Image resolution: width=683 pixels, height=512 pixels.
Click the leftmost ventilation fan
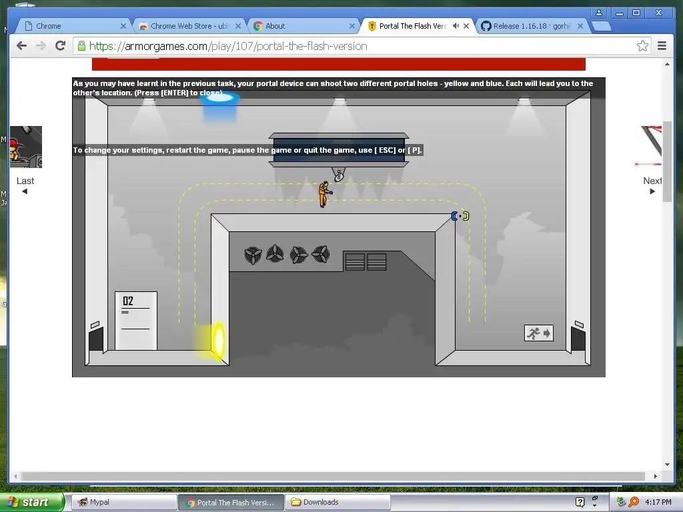pyautogui.click(x=253, y=255)
